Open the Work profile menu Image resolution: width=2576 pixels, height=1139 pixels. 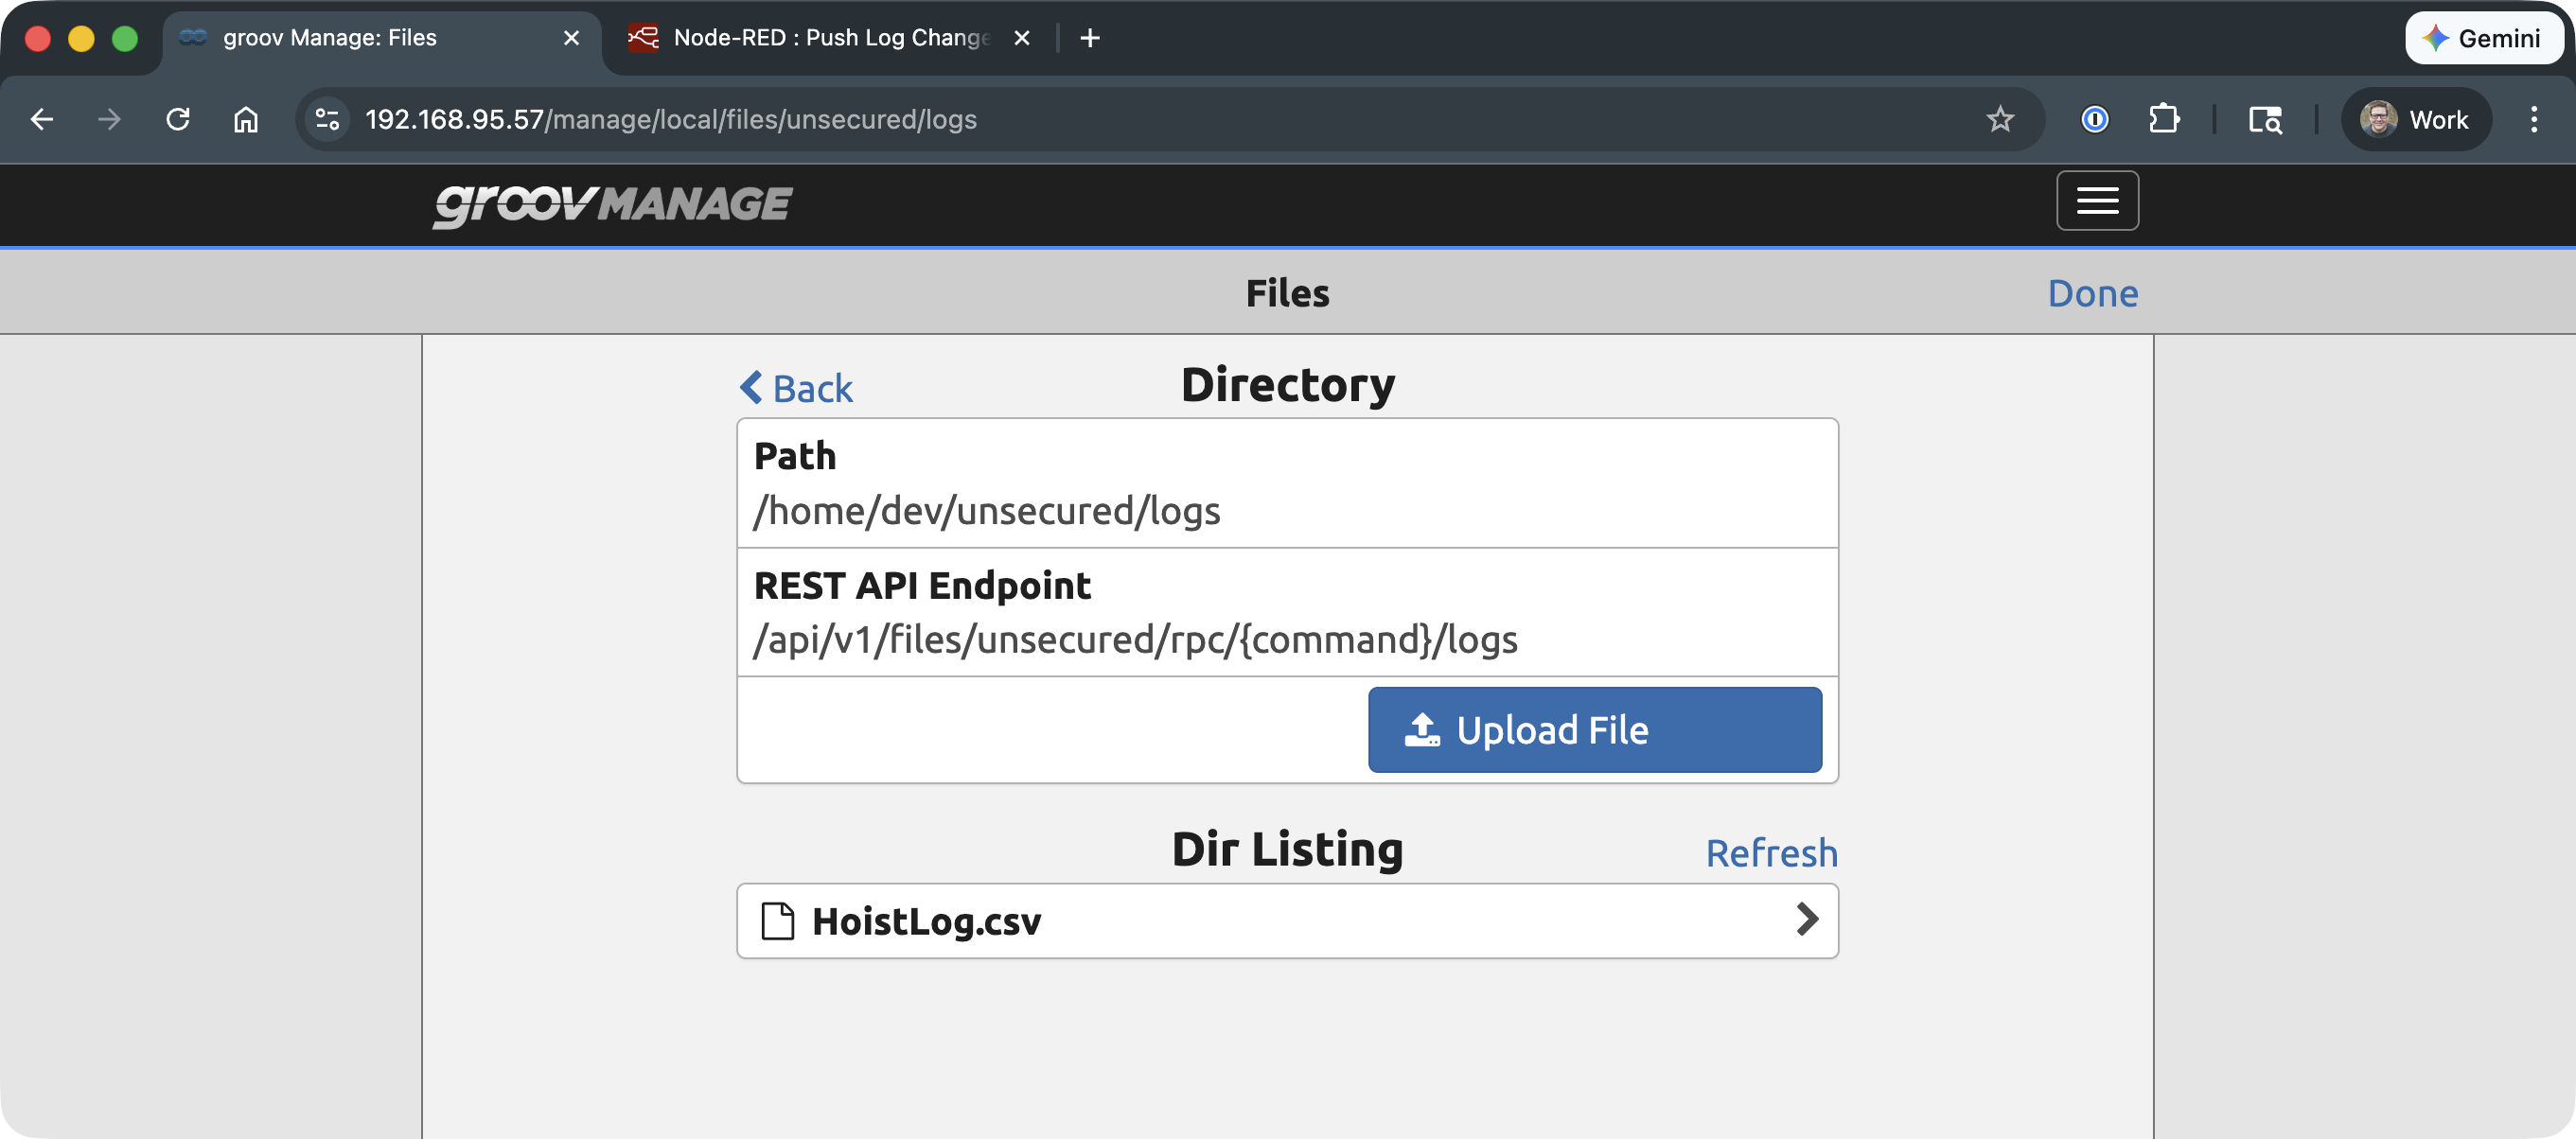coord(2415,119)
